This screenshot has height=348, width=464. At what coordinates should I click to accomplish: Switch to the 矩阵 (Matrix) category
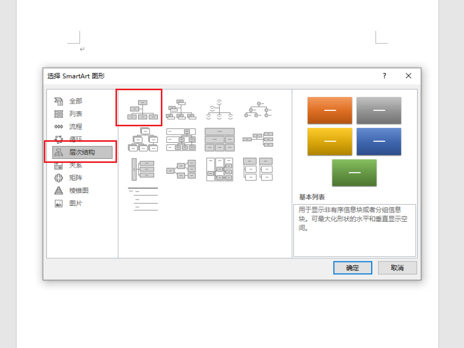click(75, 178)
